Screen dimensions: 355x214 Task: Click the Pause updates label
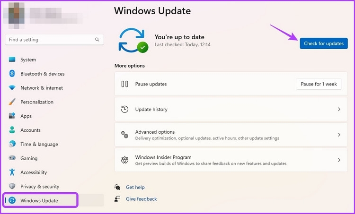tap(151, 84)
